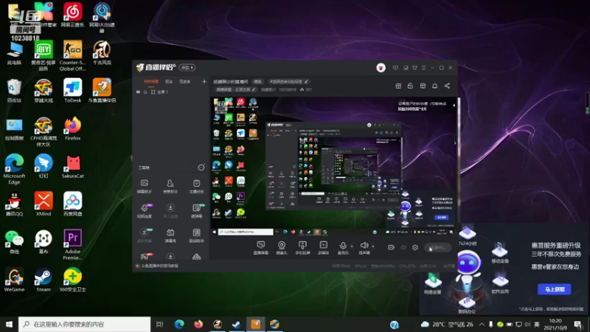The image size is (590, 332).
Task: Expand speaker options arrow
Action: [373, 246]
